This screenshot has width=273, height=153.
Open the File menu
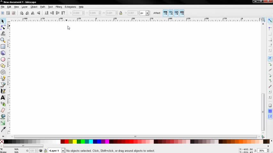tap(3, 7)
